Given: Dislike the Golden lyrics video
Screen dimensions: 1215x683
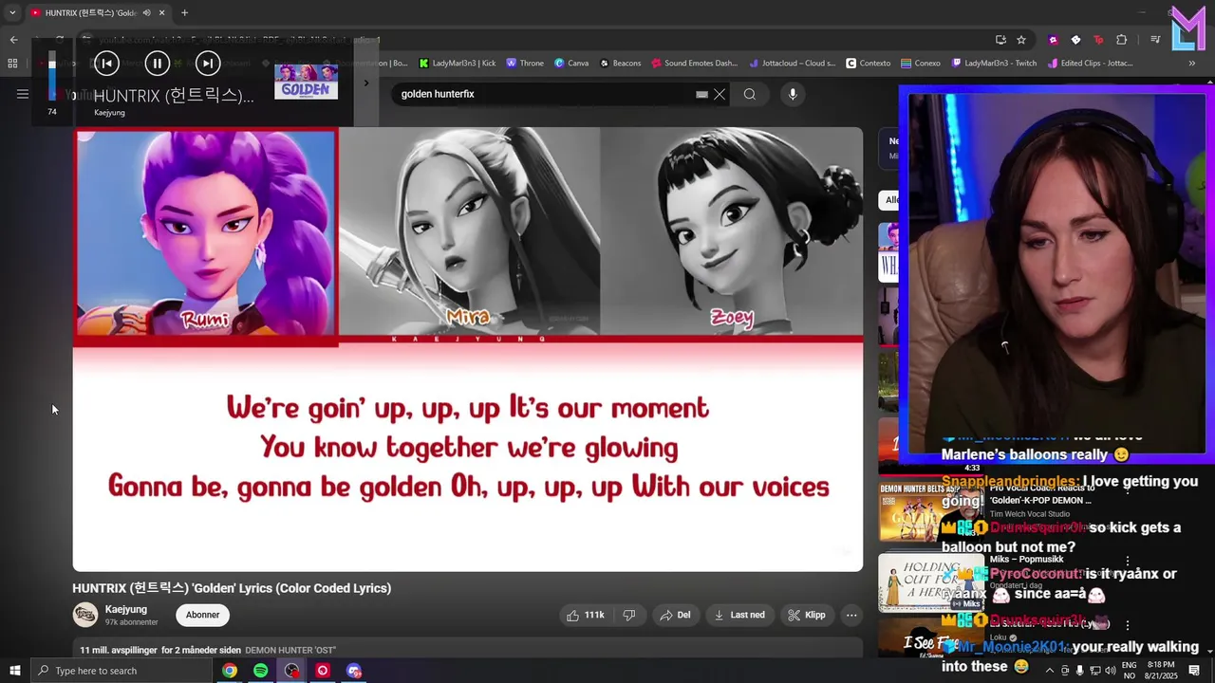Looking at the screenshot, I should (628, 615).
